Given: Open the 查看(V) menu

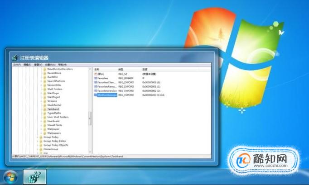Looking at the screenshot, I should pyautogui.click(x=38, y=65).
